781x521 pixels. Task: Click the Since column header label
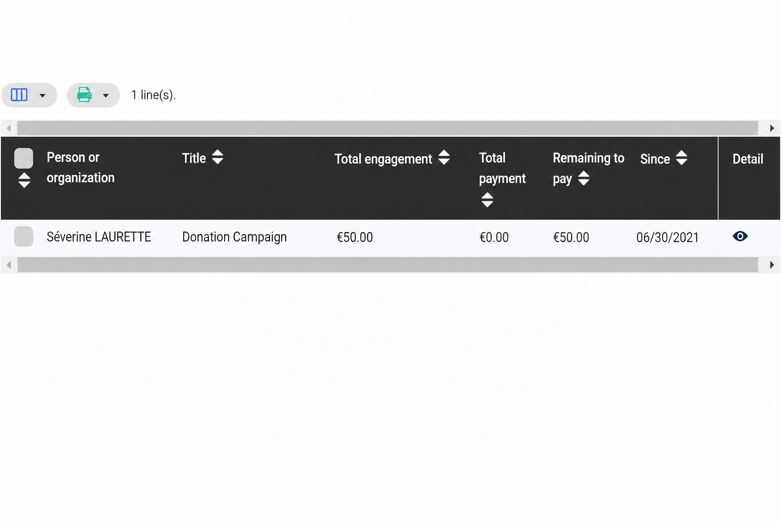[x=655, y=159]
